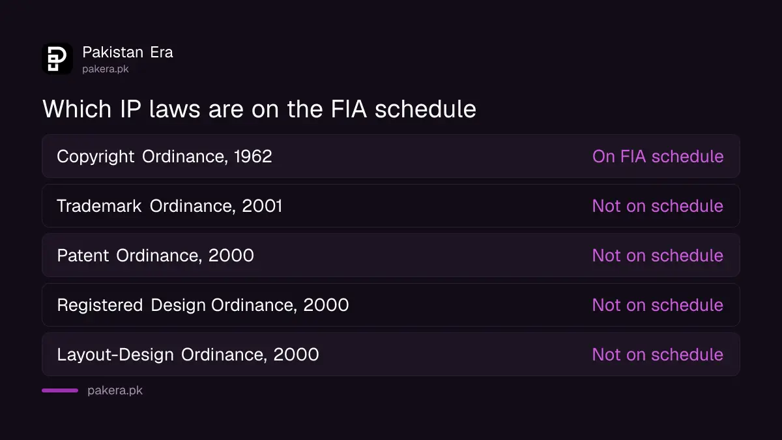The width and height of the screenshot is (782, 440).
Task: Click Not on schedule beside Patent Ordinance
Action: pos(658,256)
